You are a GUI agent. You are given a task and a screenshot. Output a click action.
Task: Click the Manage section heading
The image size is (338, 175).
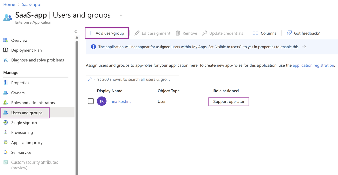pyautogui.click(x=11, y=73)
